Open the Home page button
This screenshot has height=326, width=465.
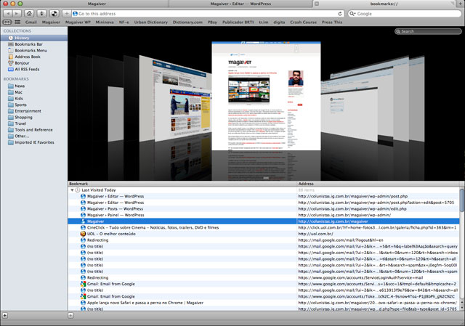29,14
